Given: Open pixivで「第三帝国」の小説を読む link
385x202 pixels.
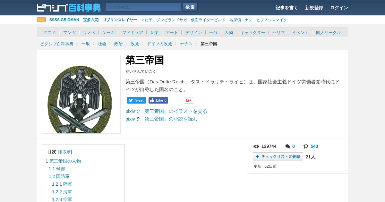Looking at the screenshot, I should click(161, 119).
